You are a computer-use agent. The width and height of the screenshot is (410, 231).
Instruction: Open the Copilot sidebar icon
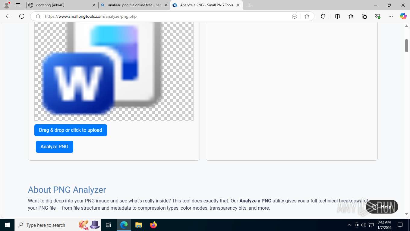[403, 16]
